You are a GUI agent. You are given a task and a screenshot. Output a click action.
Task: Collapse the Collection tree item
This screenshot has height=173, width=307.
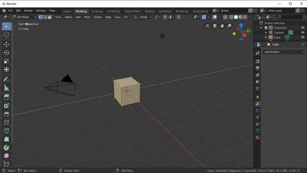[x=261, y=28]
